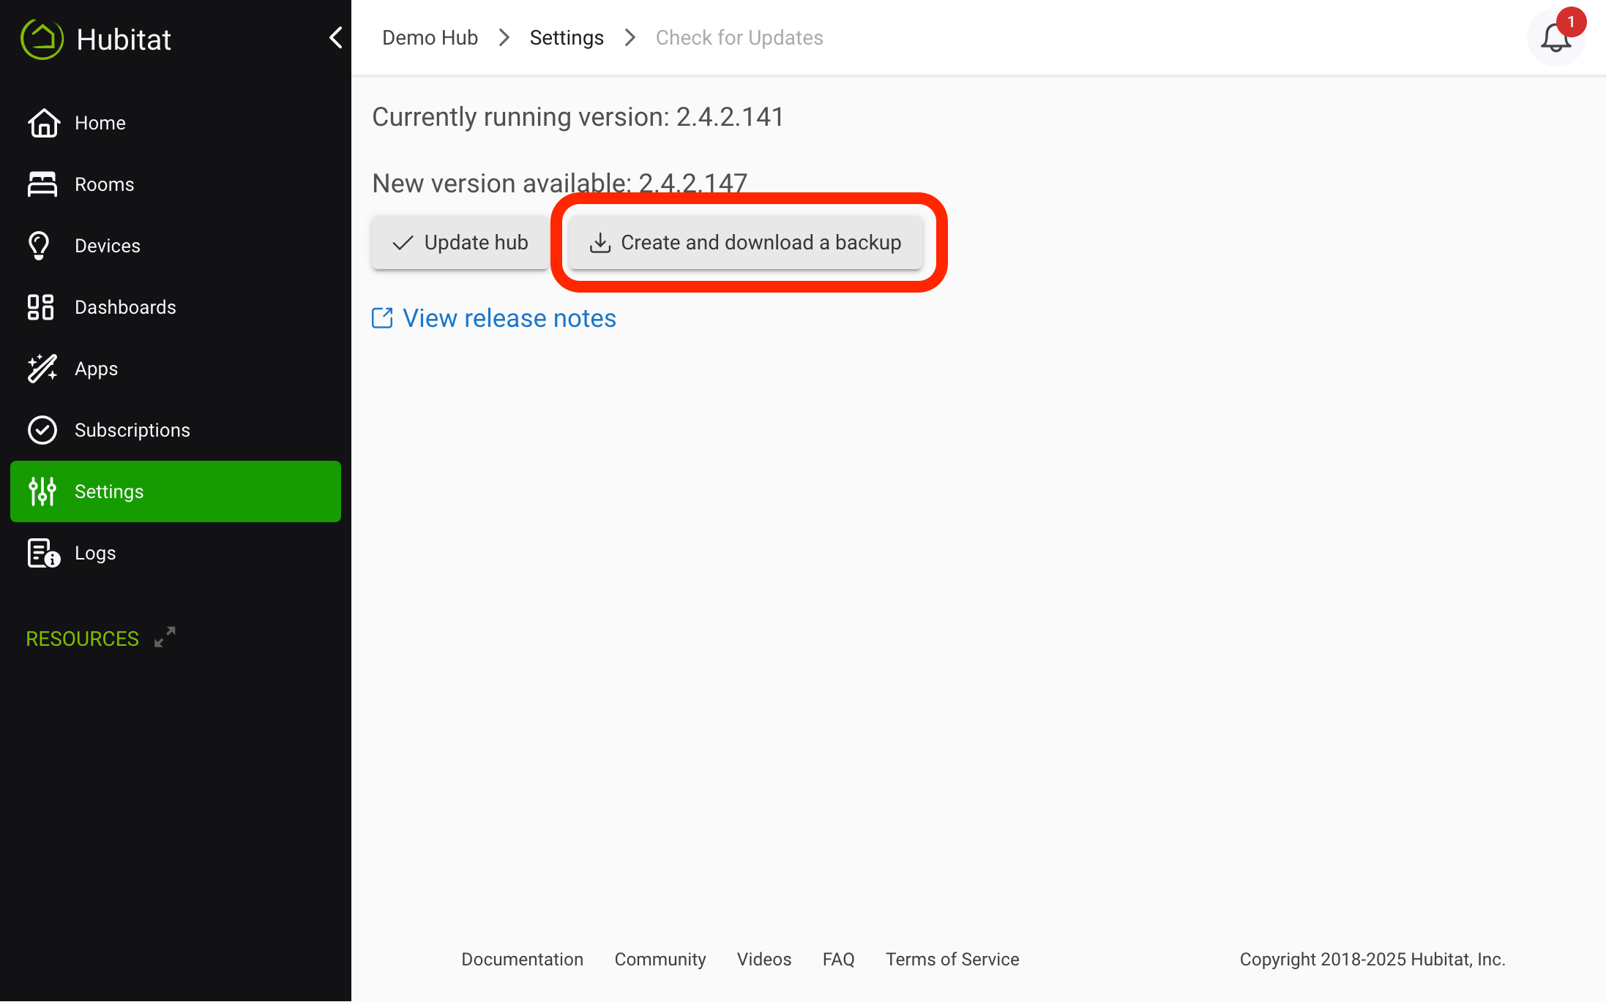
Task: Click the Subscriptions checkmark circle icon
Action: pos(42,430)
